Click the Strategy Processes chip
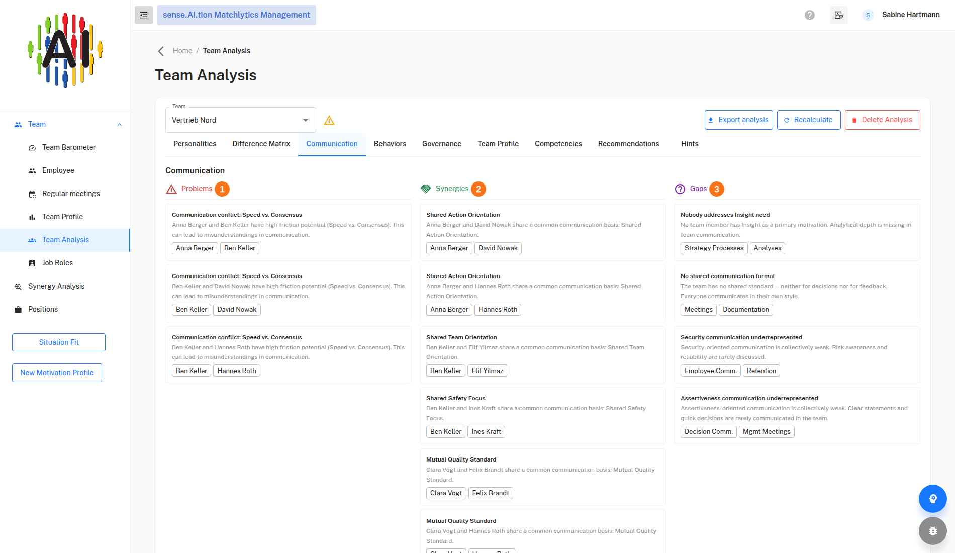The width and height of the screenshot is (955, 553). pos(714,248)
